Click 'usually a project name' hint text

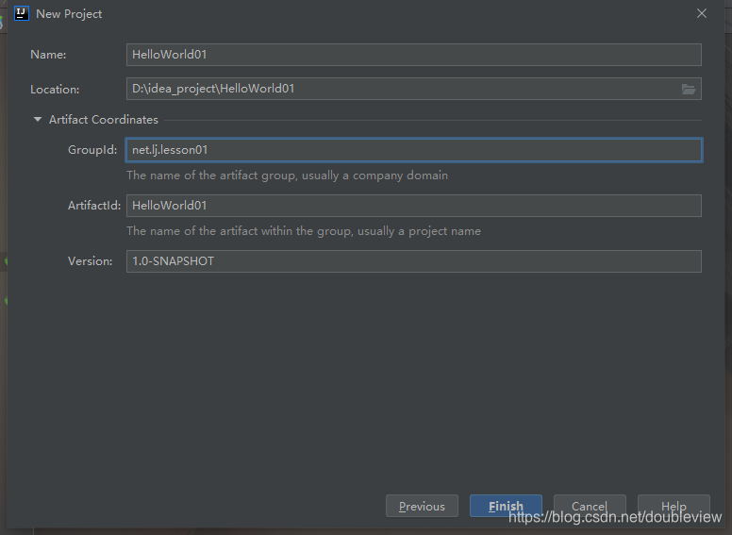click(419, 231)
